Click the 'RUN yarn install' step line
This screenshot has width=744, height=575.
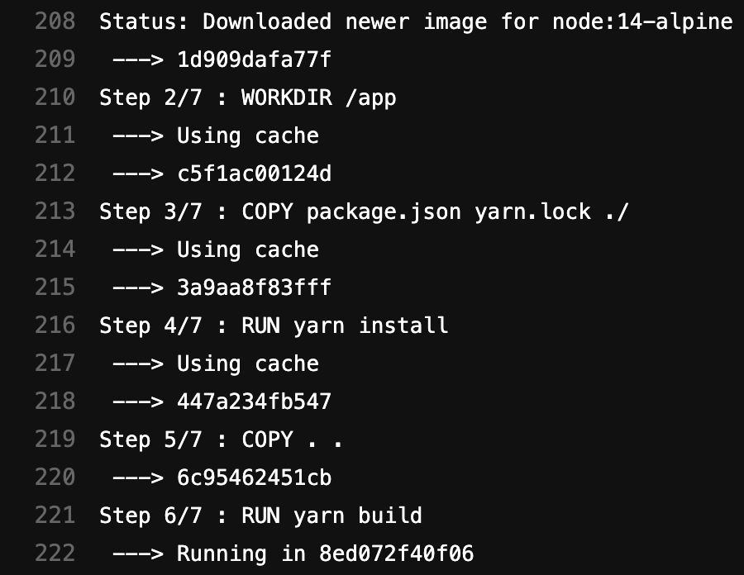274,326
